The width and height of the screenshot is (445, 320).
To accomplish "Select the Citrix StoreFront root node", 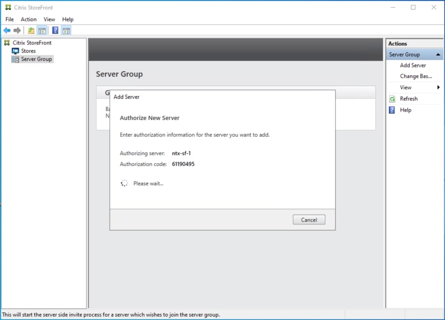I will (x=32, y=42).
